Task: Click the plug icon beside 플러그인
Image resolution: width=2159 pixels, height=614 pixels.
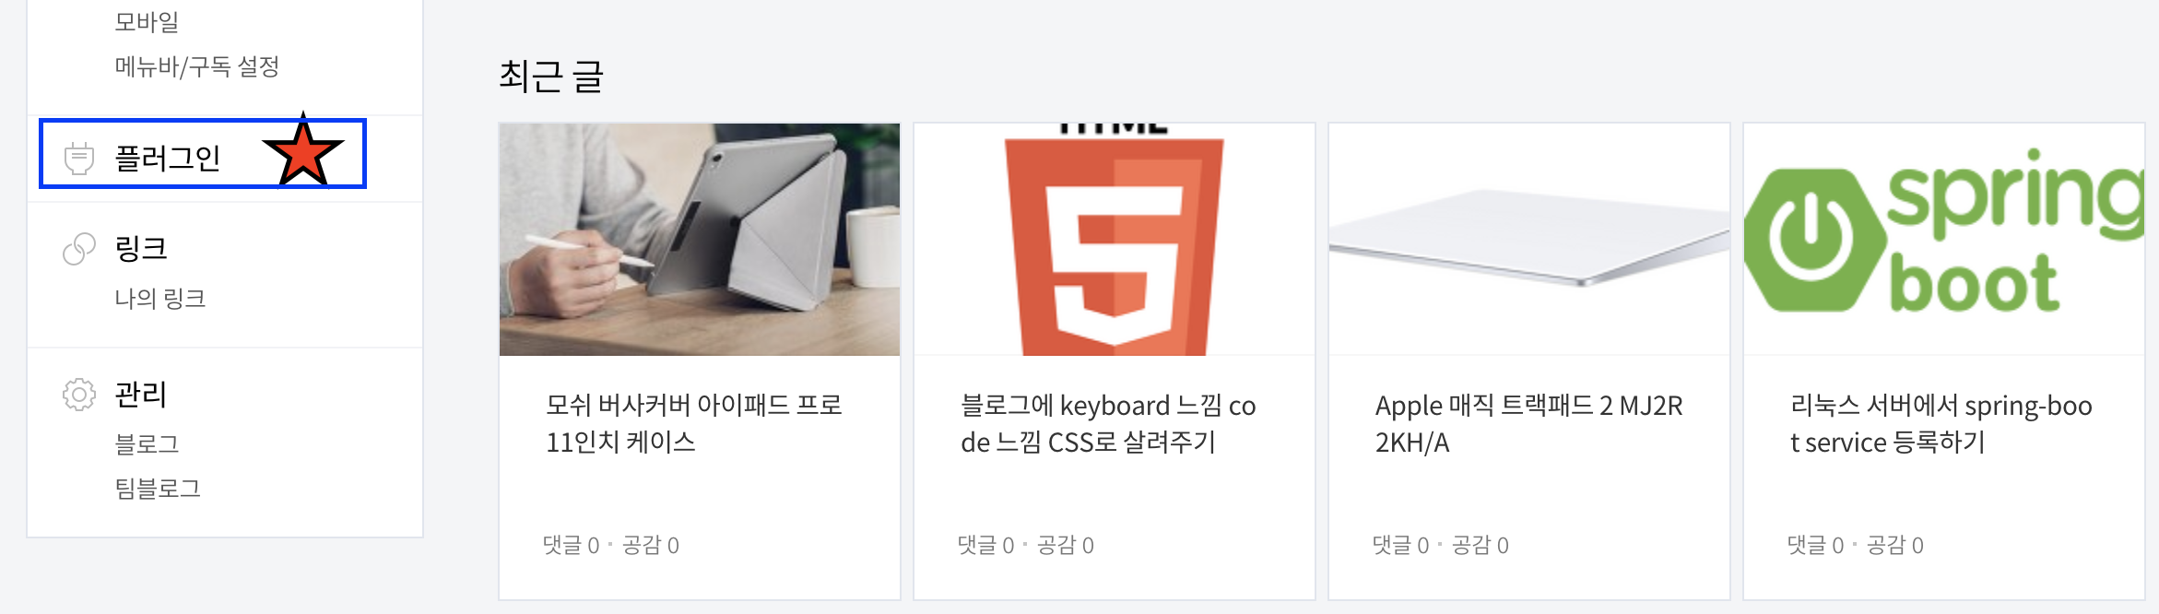Action: [79, 159]
